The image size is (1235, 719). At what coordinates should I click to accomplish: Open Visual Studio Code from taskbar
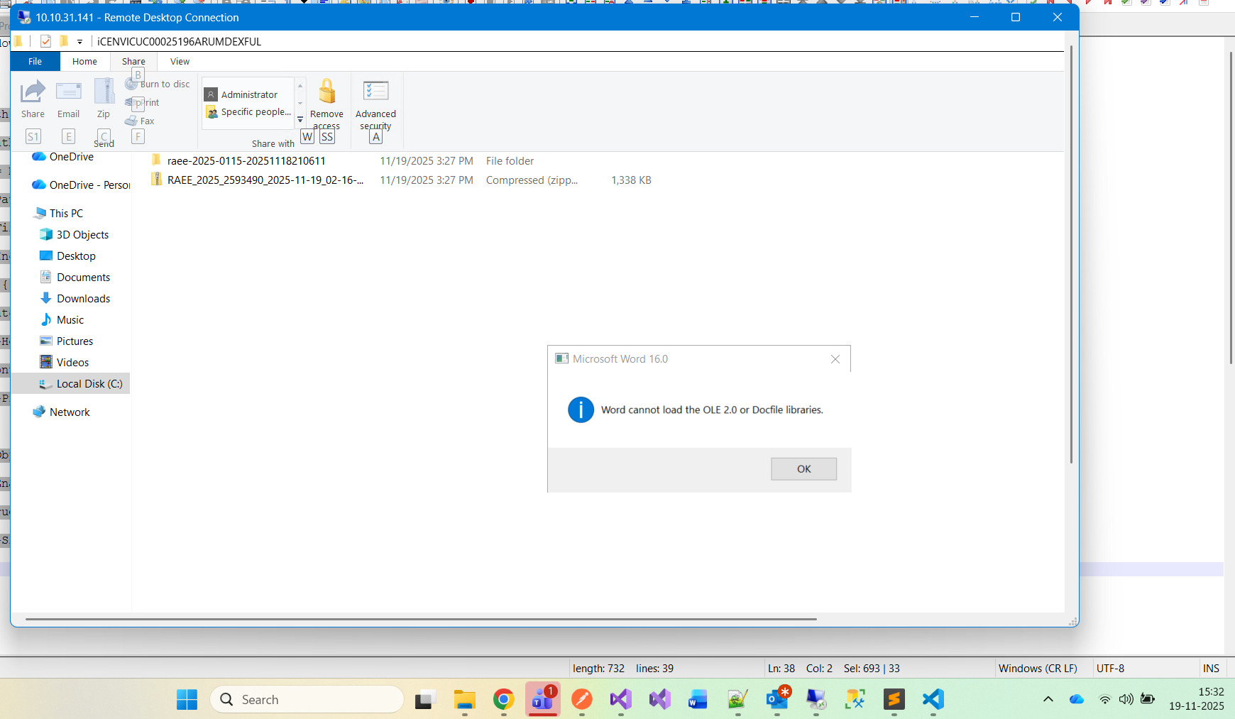pos(933,700)
